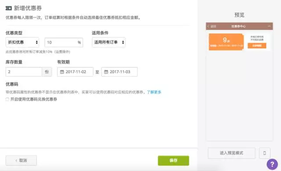The image size is (281, 171).
Task: Open the start date picker 2017-11-02
Action: click(x=75, y=72)
